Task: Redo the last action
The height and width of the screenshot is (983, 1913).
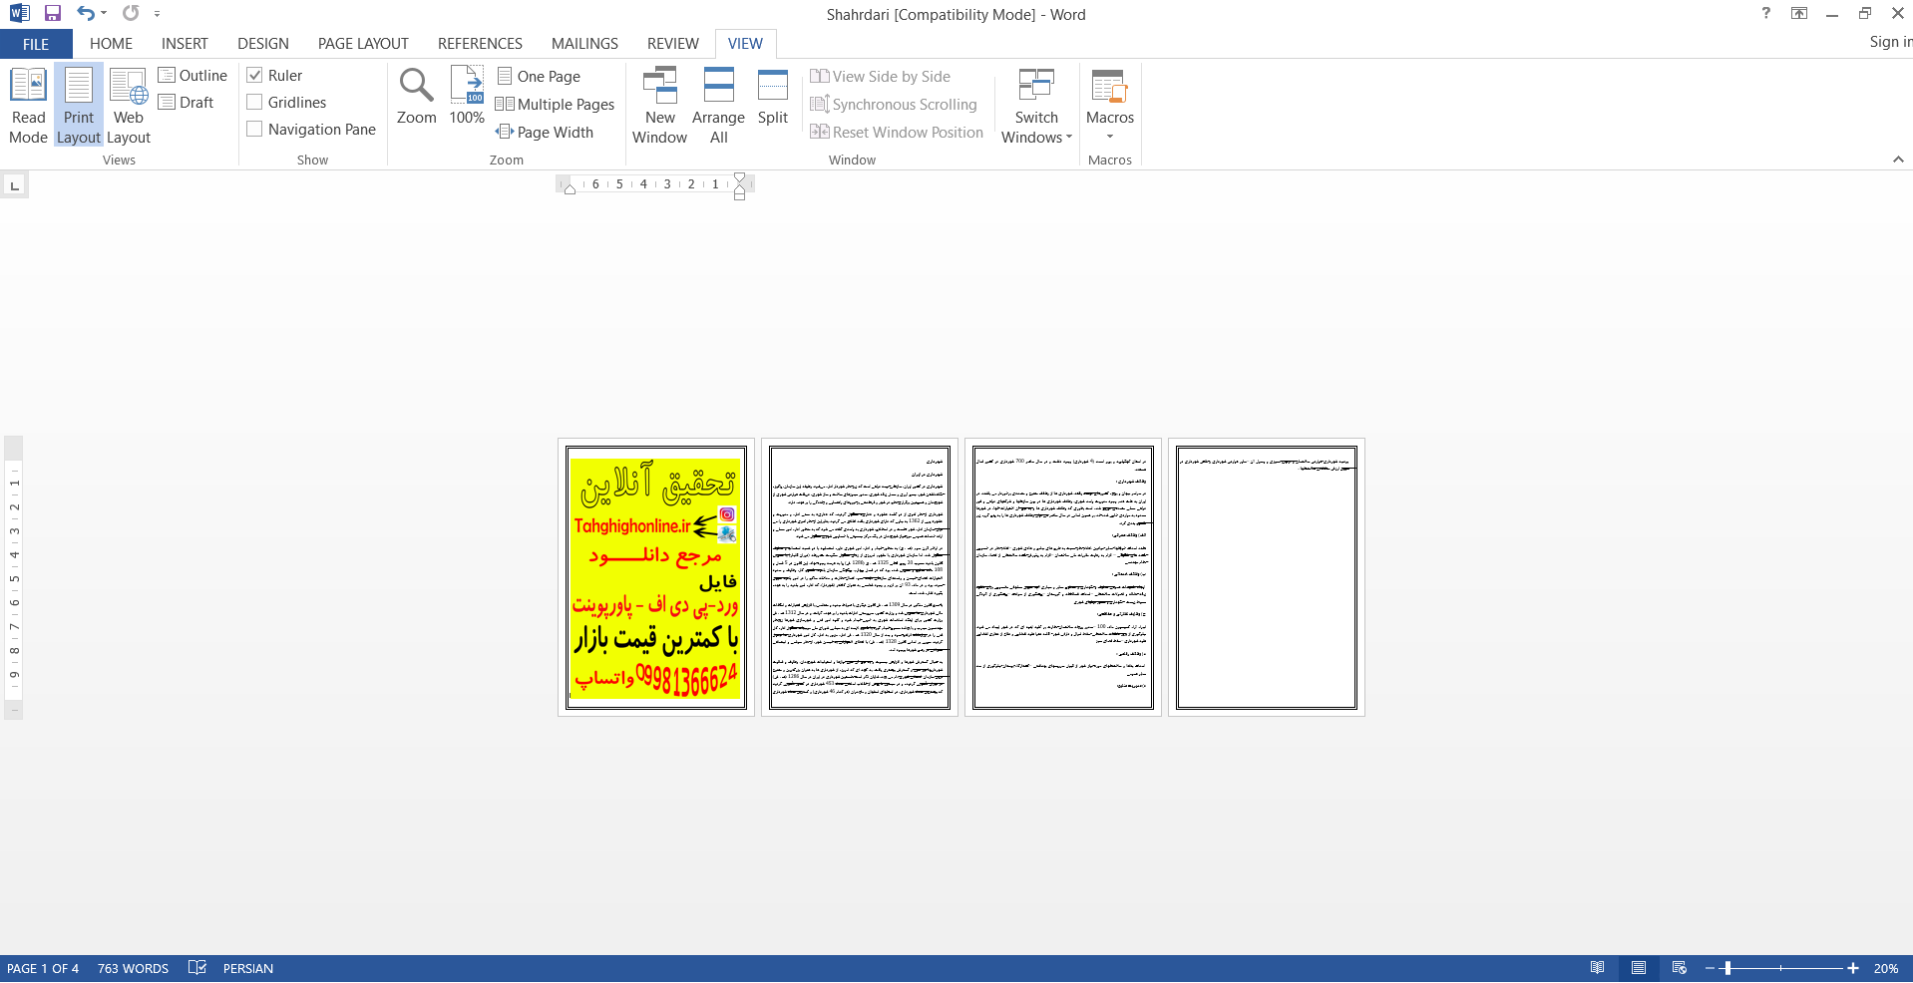Action: click(x=131, y=14)
